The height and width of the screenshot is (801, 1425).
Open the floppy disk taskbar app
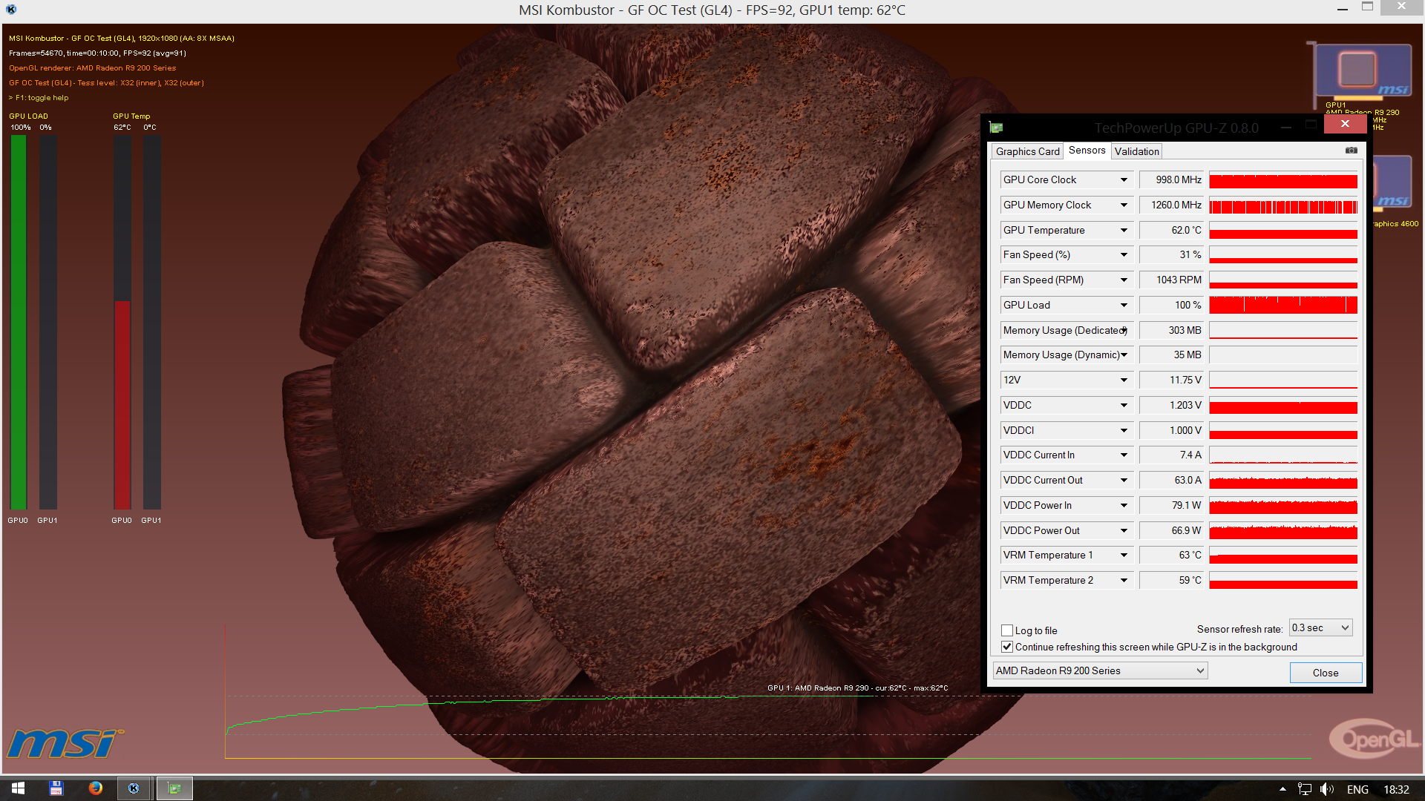(56, 788)
